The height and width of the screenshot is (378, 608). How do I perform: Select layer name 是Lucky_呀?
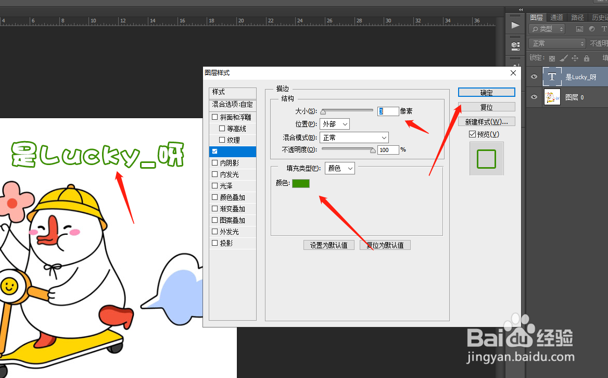click(x=581, y=77)
